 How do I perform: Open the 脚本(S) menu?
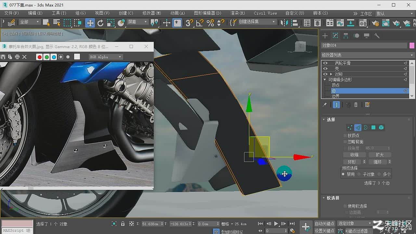coord(320,13)
